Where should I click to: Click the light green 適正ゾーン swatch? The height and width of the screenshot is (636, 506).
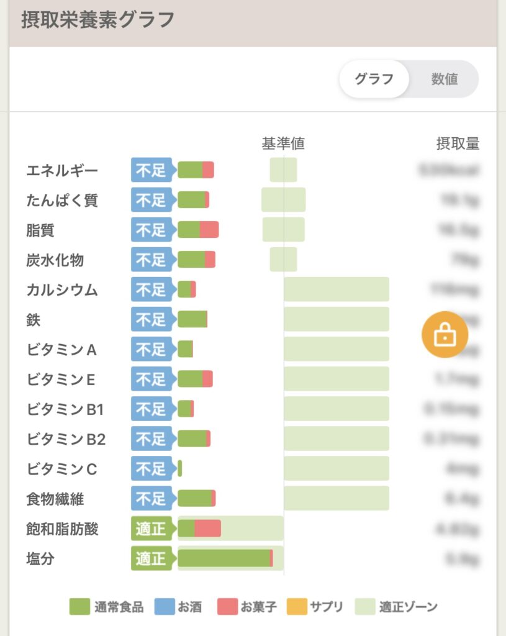click(365, 606)
